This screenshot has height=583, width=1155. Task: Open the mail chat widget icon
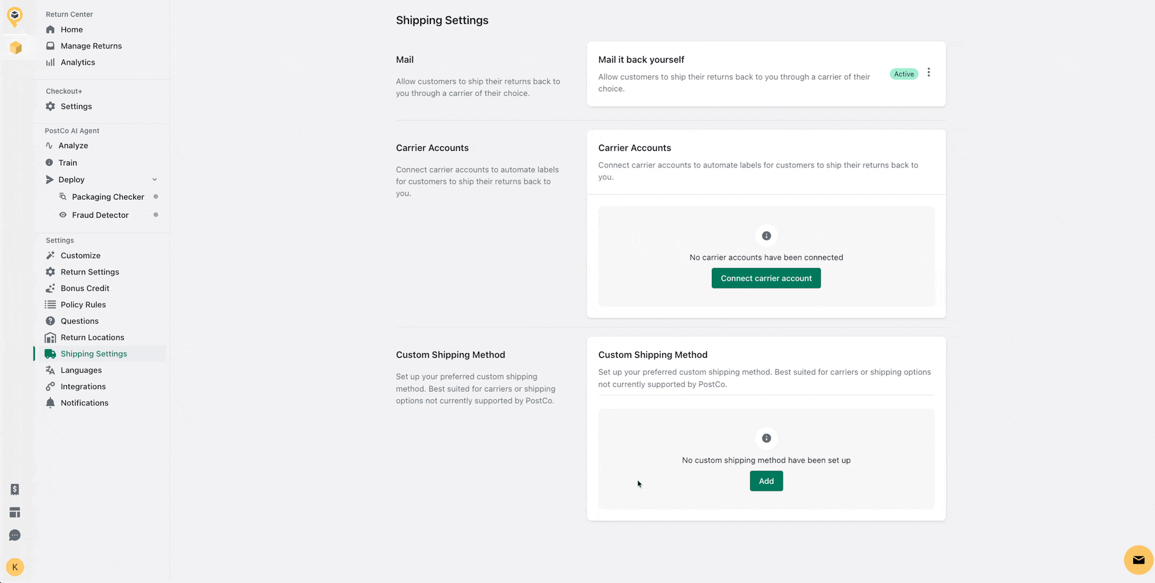[1138, 560]
